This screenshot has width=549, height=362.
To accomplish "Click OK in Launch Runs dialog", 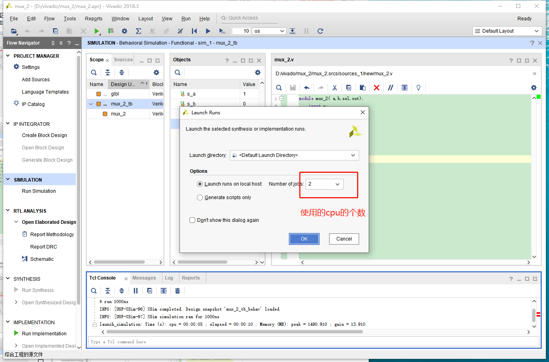I will (x=304, y=239).
